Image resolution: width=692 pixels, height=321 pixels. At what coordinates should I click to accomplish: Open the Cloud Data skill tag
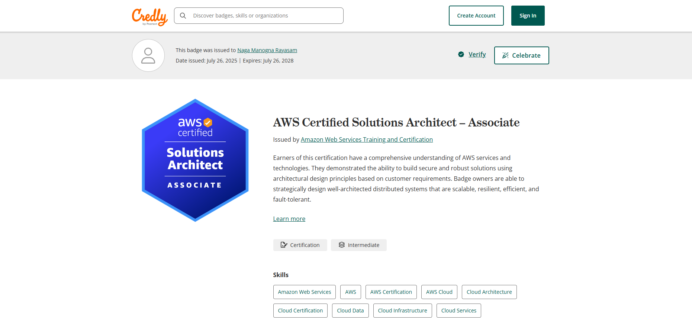(x=350, y=311)
